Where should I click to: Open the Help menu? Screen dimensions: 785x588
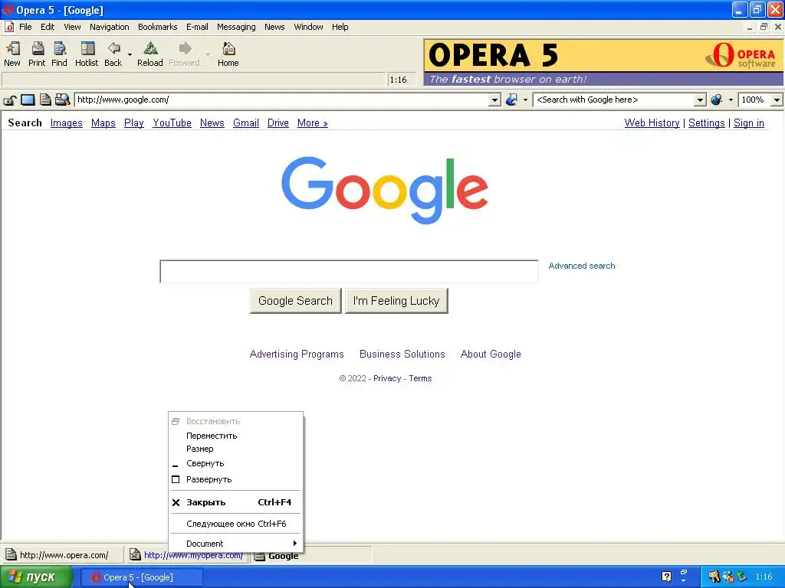(340, 27)
